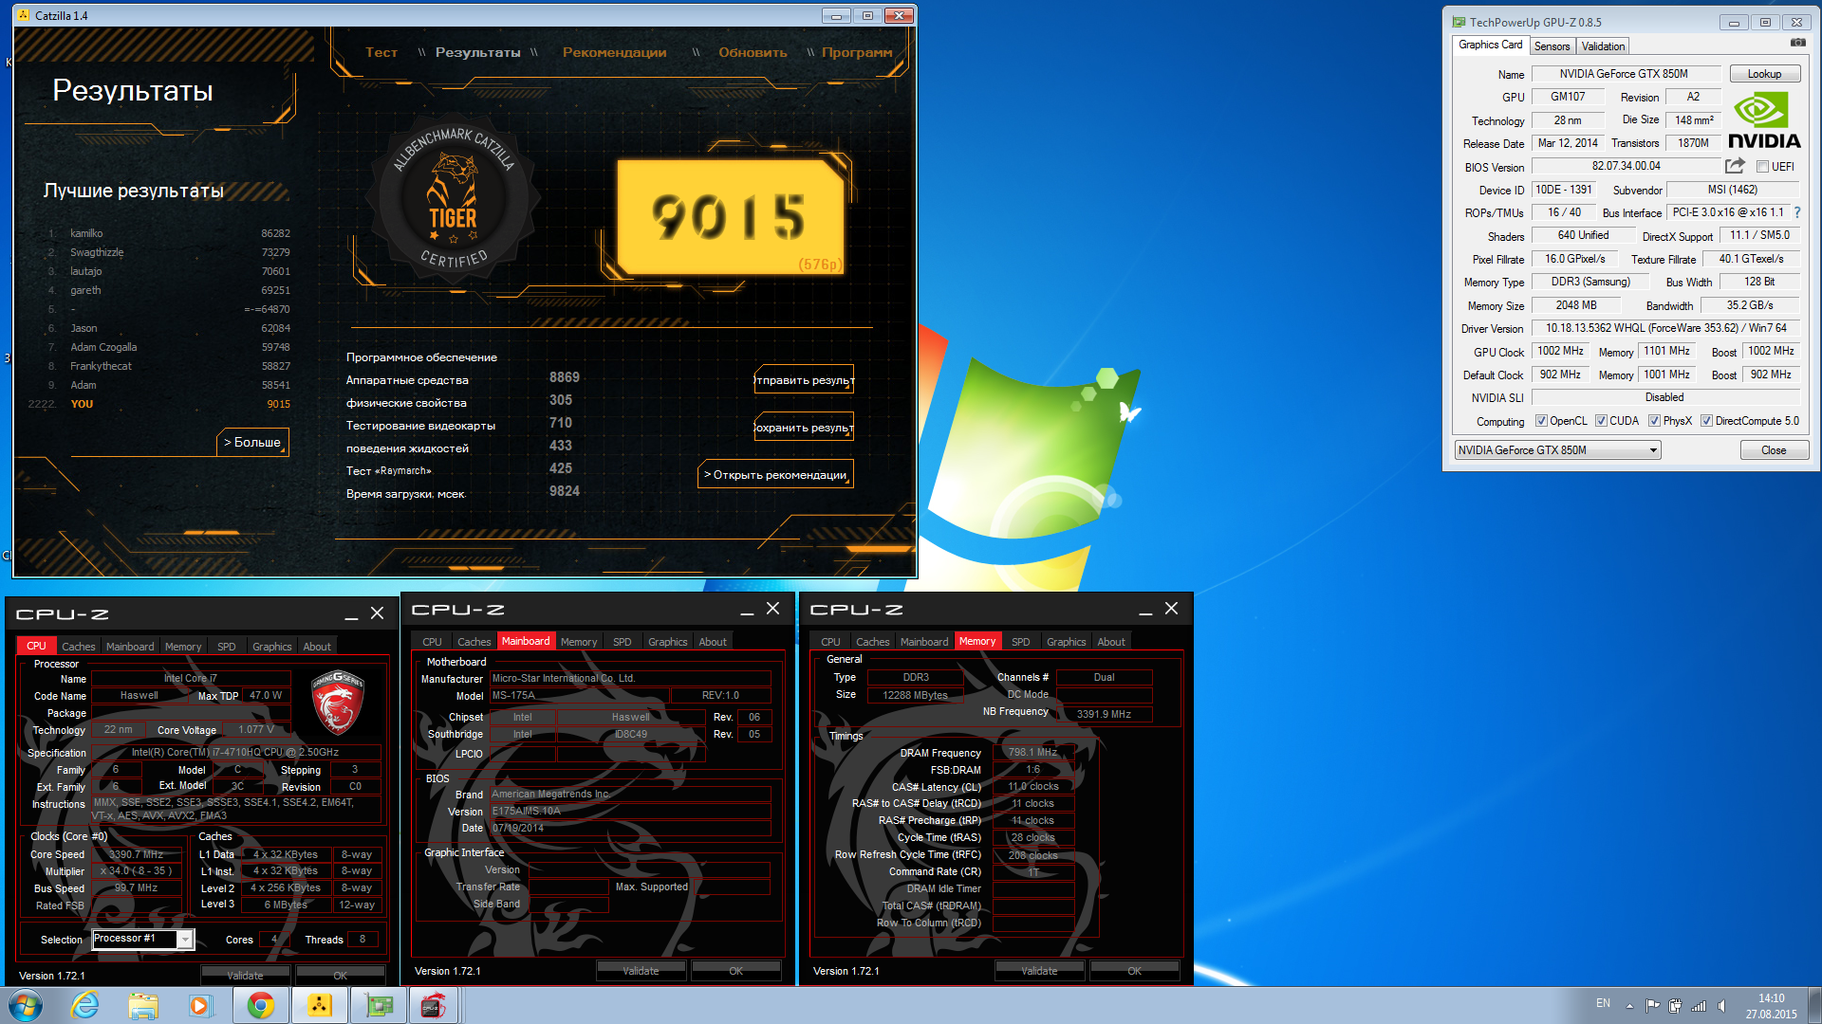Close the middle CPU-Z Mainboard window
Screen dimensions: 1822x1024
coord(772,609)
